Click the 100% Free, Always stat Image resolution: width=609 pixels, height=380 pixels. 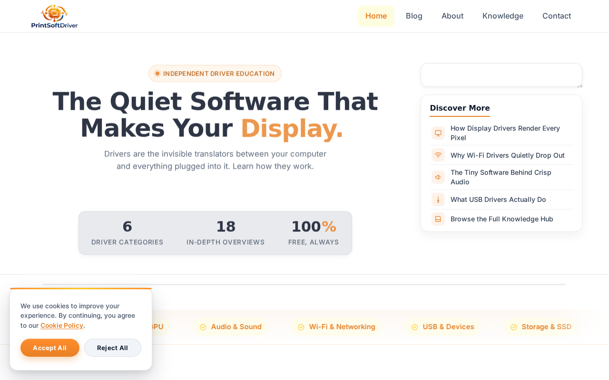coord(314,233)
